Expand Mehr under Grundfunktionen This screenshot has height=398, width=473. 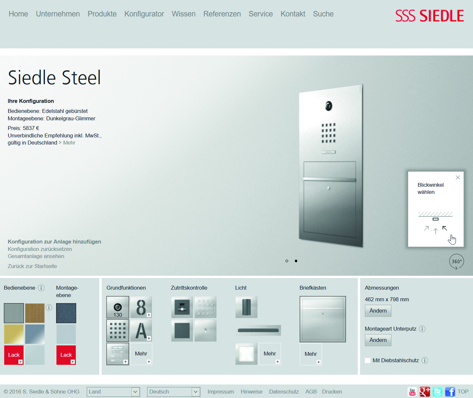(141, 354)
